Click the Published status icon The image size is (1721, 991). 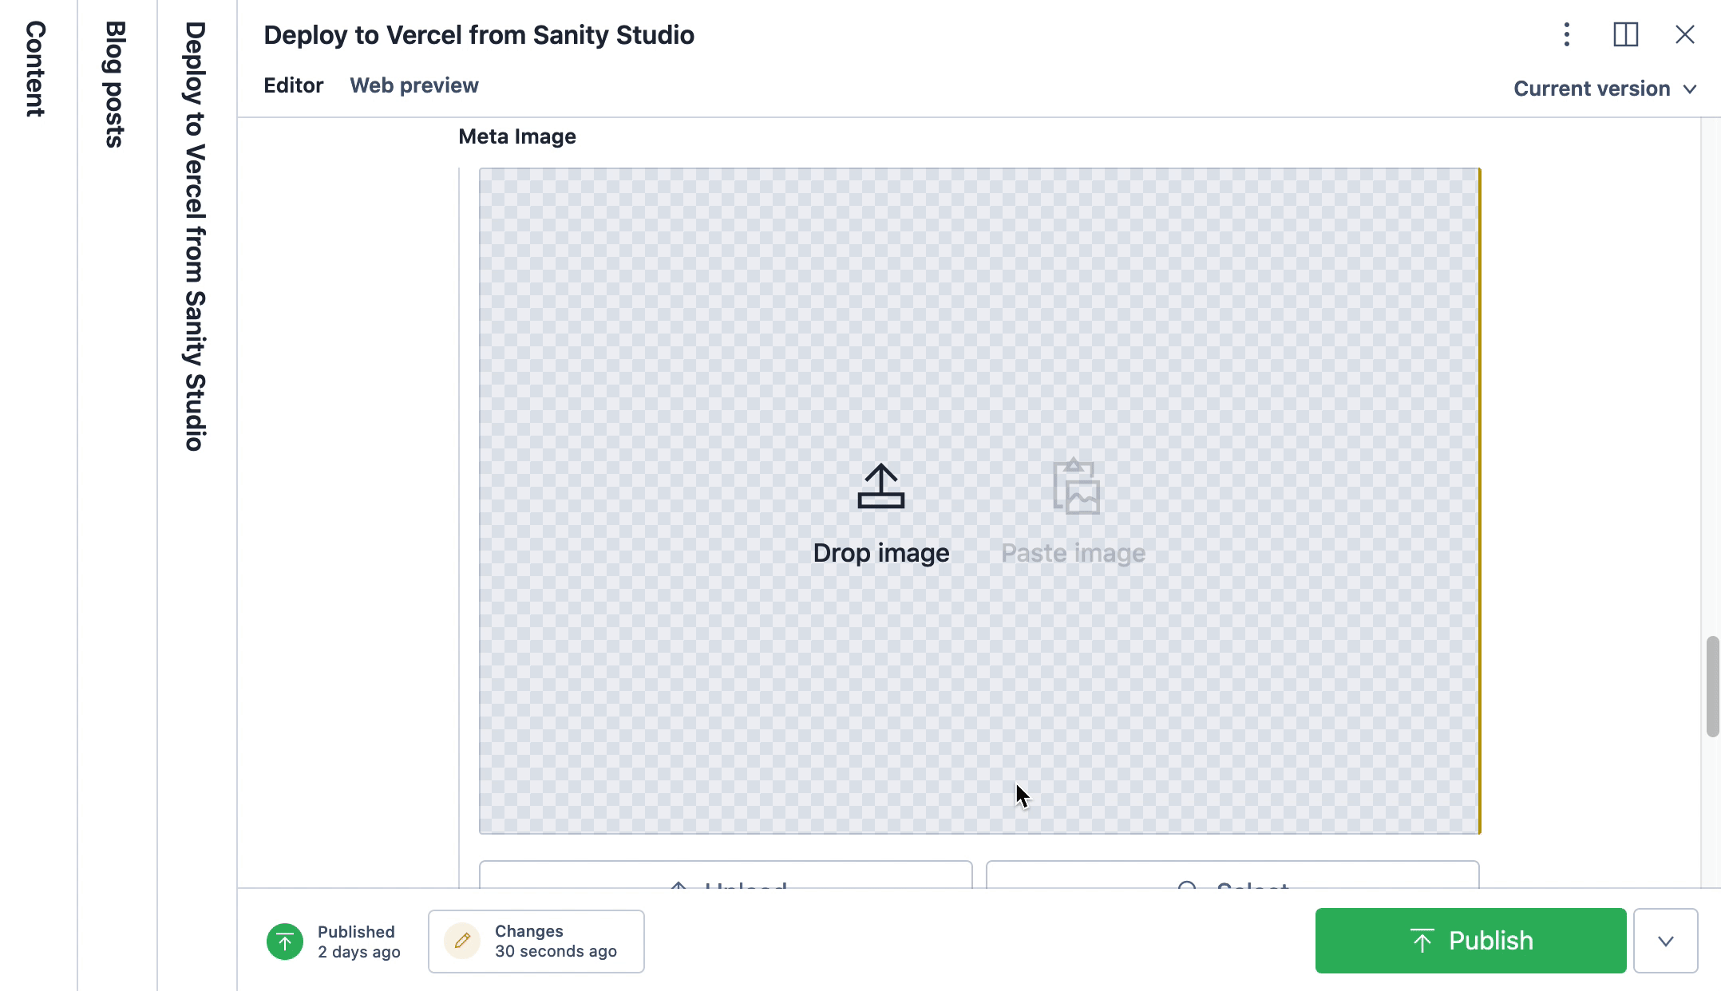285,940
